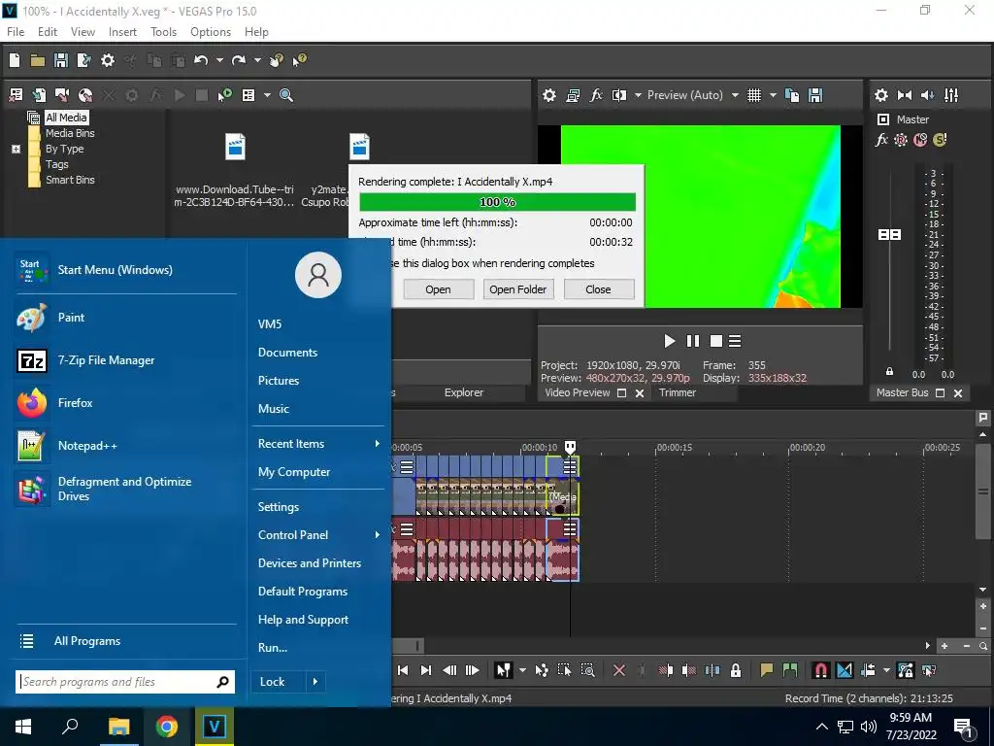Open Overlays dropdown arrow in preview

tap(773, 95)
